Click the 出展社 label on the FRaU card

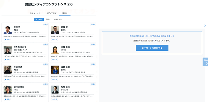[x=46, y=84]
